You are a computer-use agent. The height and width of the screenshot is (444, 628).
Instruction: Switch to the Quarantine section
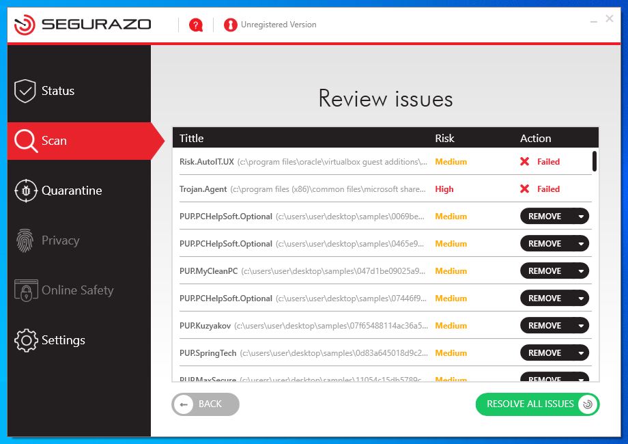click(72, 191)
